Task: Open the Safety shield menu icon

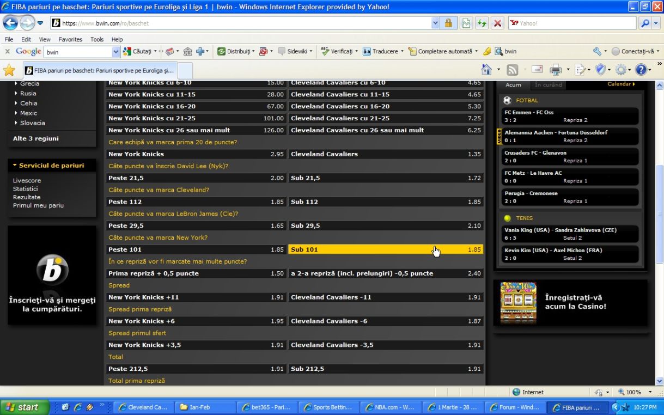Action: click(x=600, y=70)
